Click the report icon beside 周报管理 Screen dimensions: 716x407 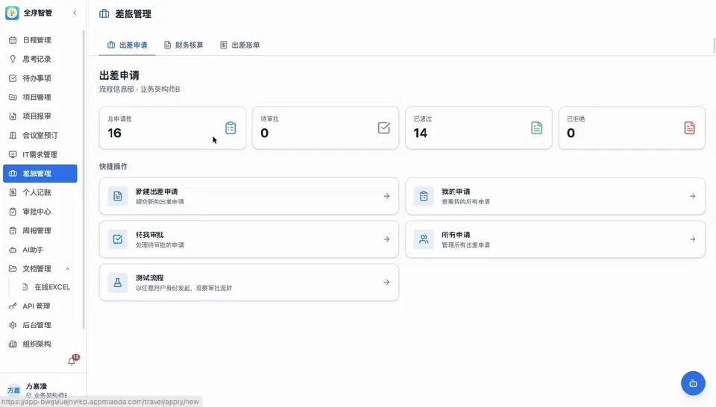[13, 231]
